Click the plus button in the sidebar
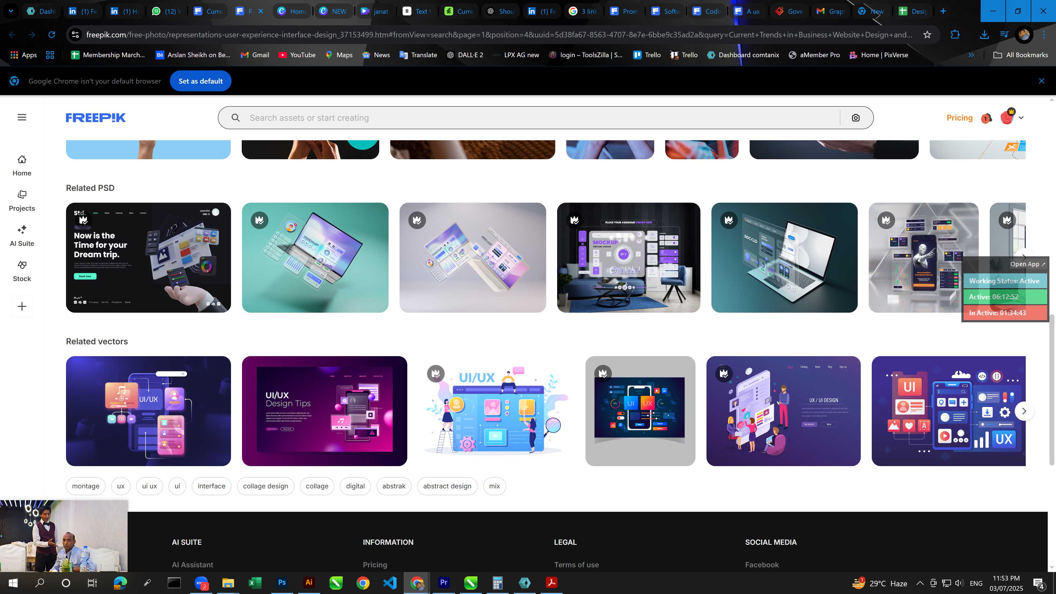 click(22, 306)
